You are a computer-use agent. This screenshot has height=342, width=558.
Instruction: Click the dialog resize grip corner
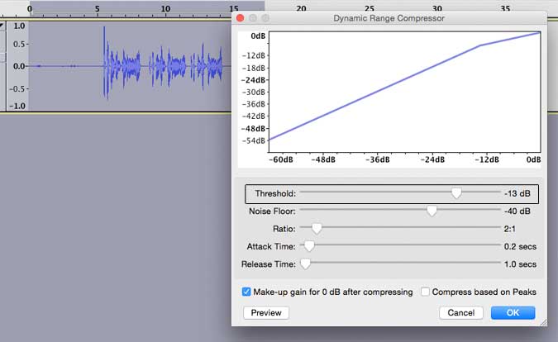pyautogui.click(x=543, y=322)
